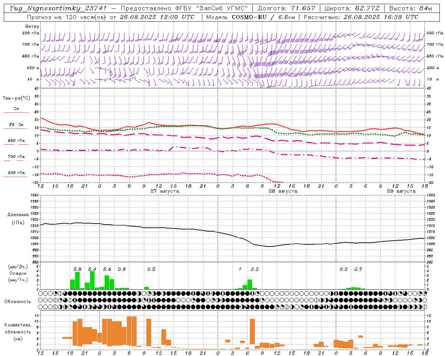The image size is (445, 356).
Task: Click the 0.2 precipitation value
Action: pos(343,269)
